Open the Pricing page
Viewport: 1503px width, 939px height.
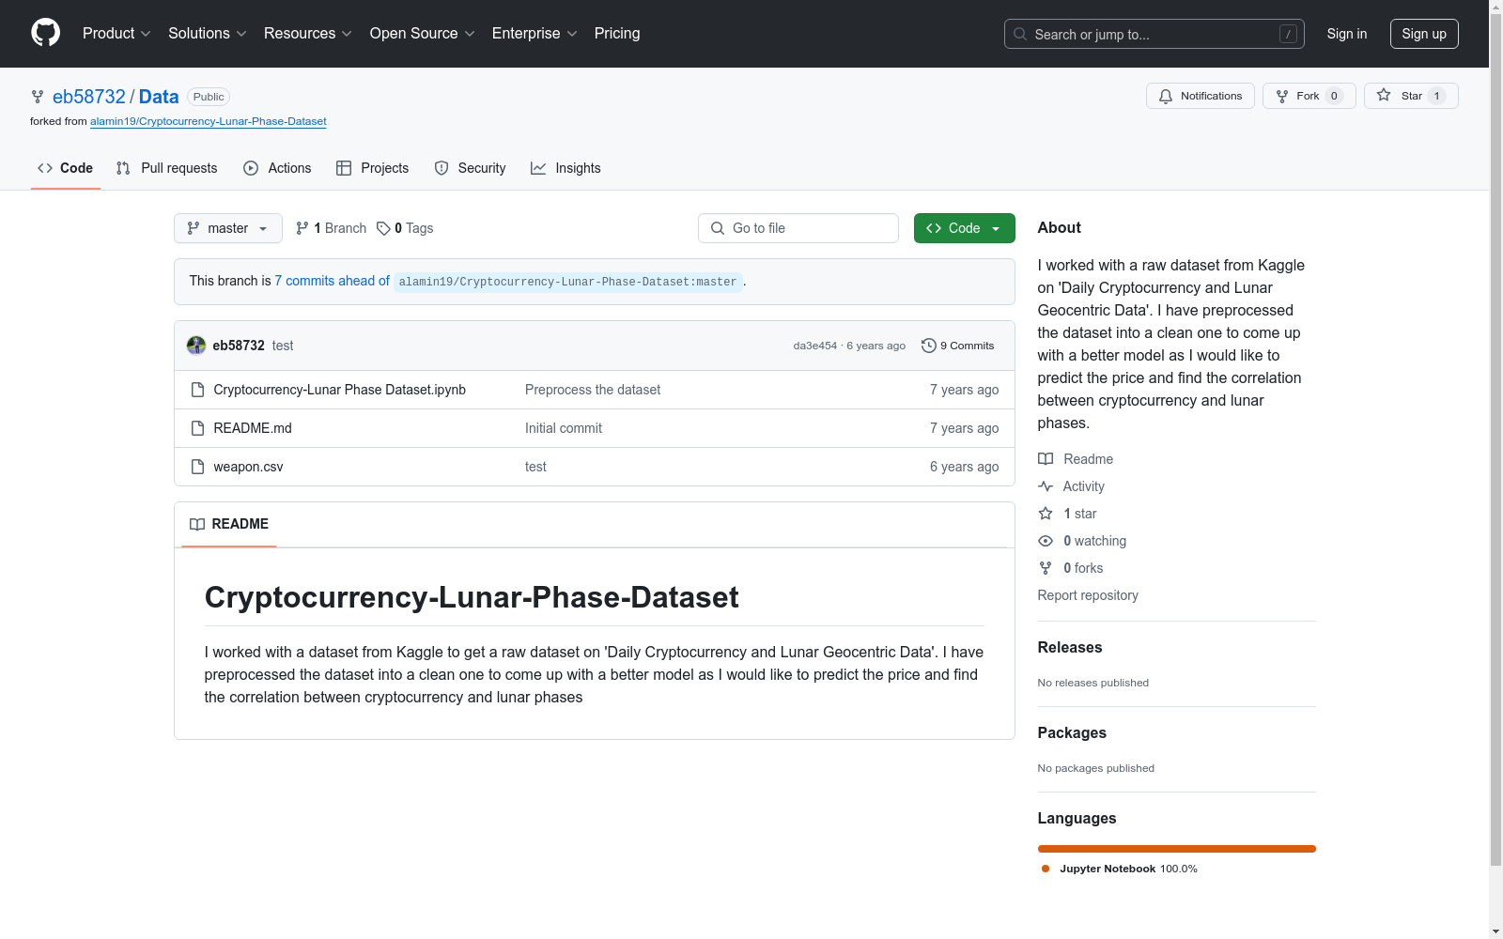point(617,34)
